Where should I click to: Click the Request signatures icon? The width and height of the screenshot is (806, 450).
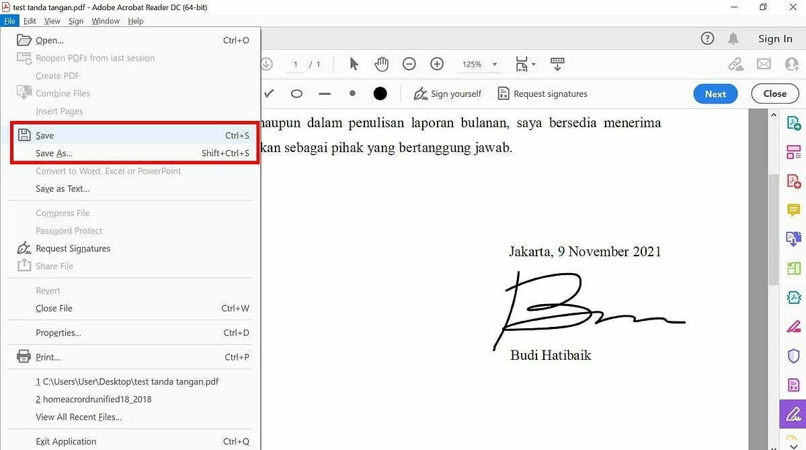[542, 93]
